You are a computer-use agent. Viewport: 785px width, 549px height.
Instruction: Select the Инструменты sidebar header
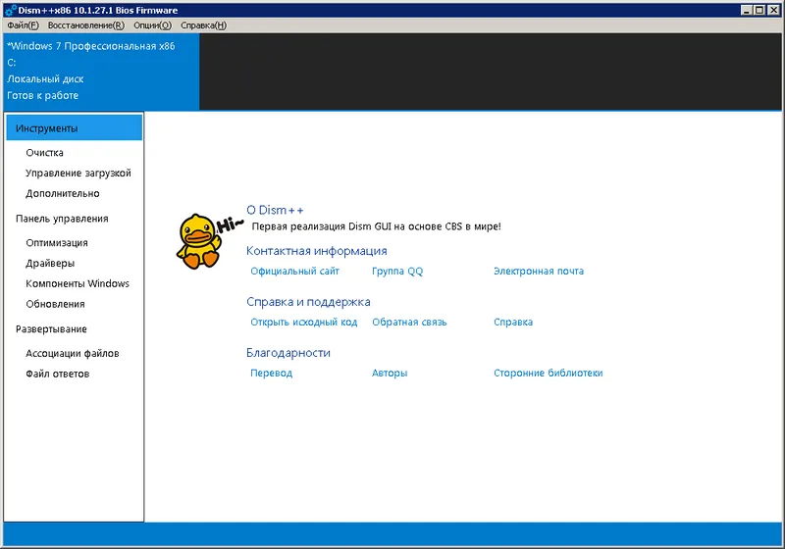[75, 128]
